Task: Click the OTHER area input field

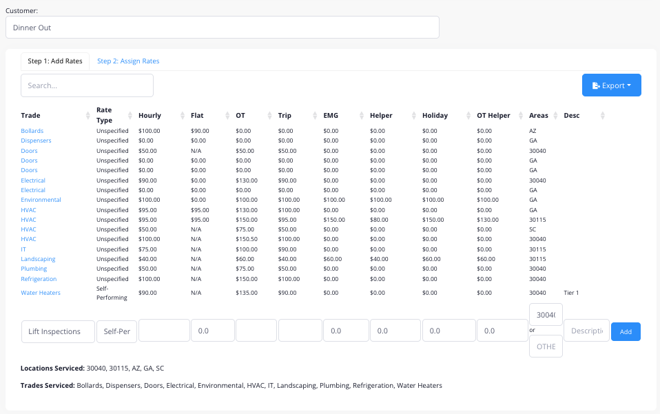Action: [546, 346]
